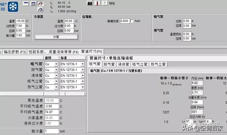Select the lower cycle diagram icon under toolbar
This screenshot has width=227, height=135.
40,10
